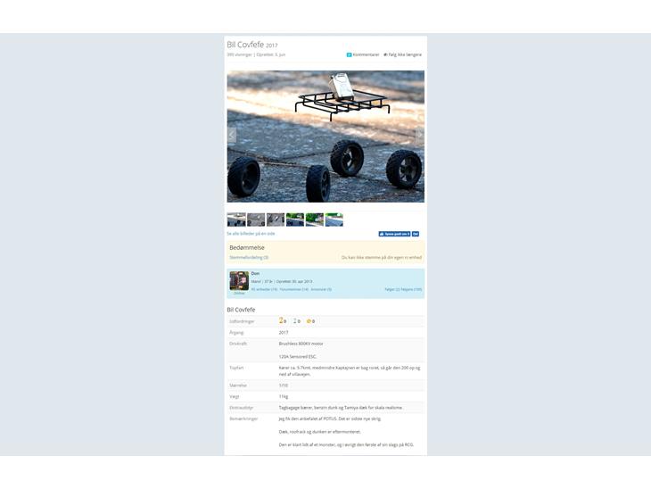This screenshot has width=651, height=489.
Task: Open Don's RC enheder list link
Action: (x=264, y=290)
